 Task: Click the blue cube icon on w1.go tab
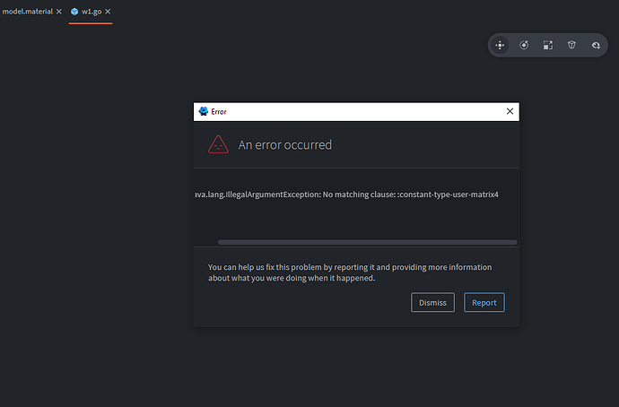(74, 11)
